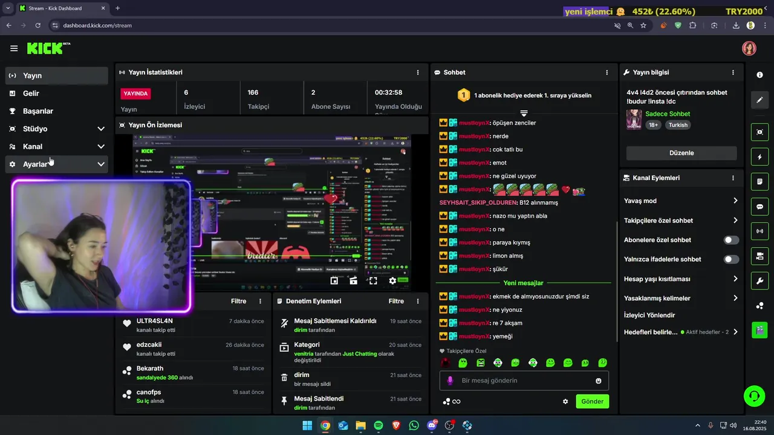
Task: Toggle Abonelere özel sohbet switch
Action: (731, 240)
